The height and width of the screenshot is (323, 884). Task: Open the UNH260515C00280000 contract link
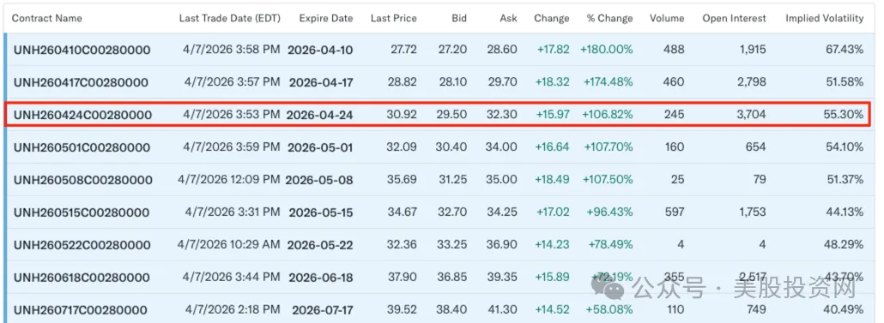point(82,212)
